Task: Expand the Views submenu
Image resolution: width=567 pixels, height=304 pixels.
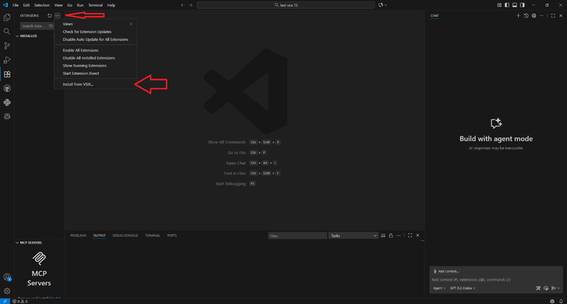Action: tap(96, 24)
